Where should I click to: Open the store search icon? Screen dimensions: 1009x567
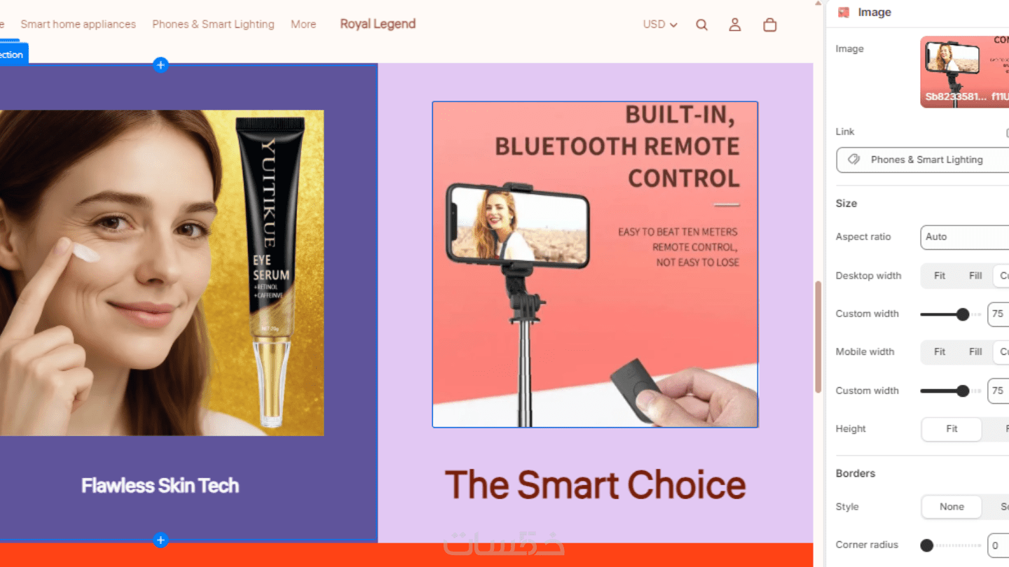tap(701, 24)
